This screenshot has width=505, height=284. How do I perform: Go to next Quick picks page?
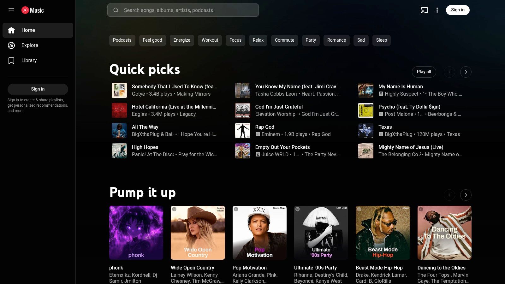pos(466,72)
